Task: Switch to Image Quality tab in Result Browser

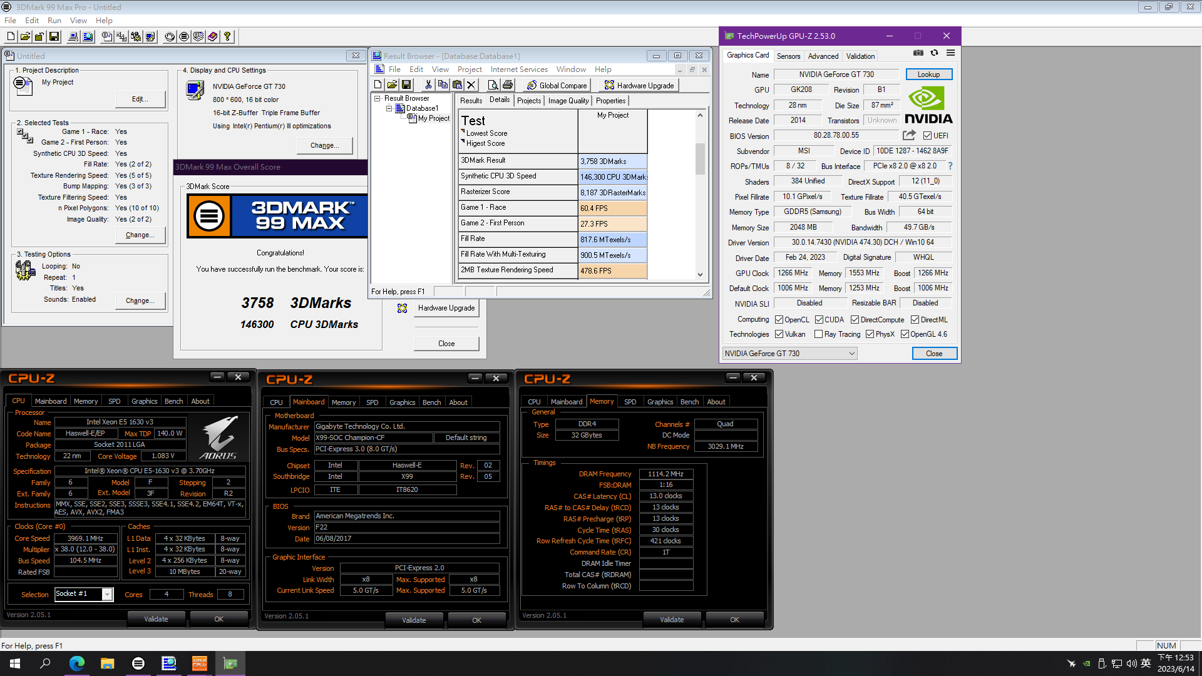Action: [568, 101]
